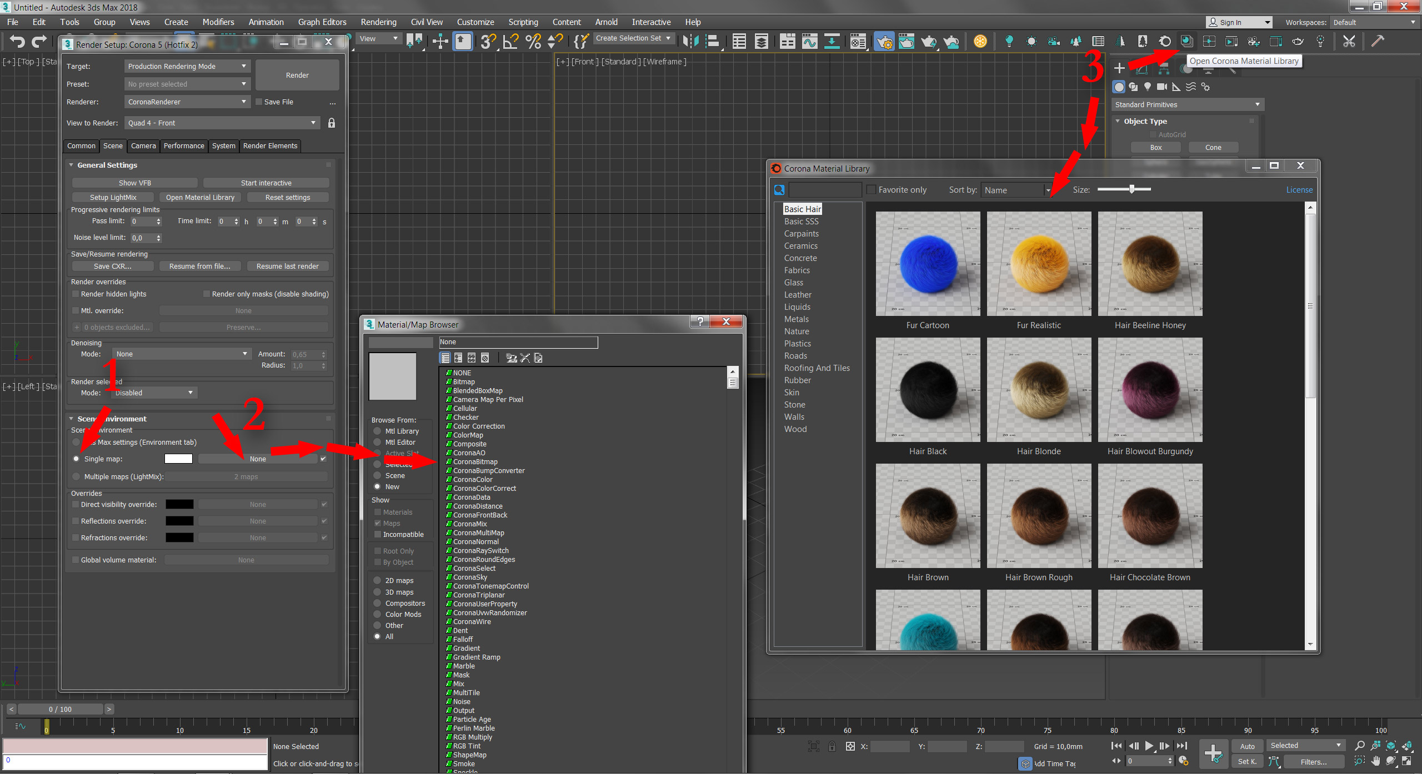The image size is (1422, 774).
Task: Select Geometry category in the Create panel
Action: (x=1119, y=87)
